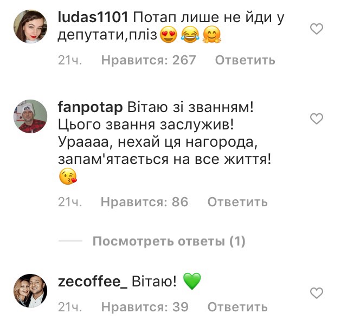View likes list Нравится: 39
Screen dimensions: 347x333
click(x=145, y=307)
